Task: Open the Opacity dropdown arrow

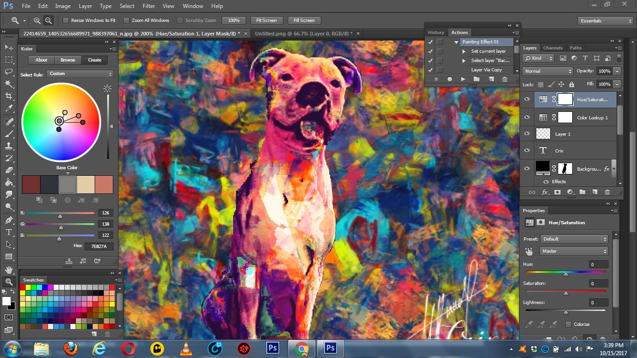Action: pos(617,71)
